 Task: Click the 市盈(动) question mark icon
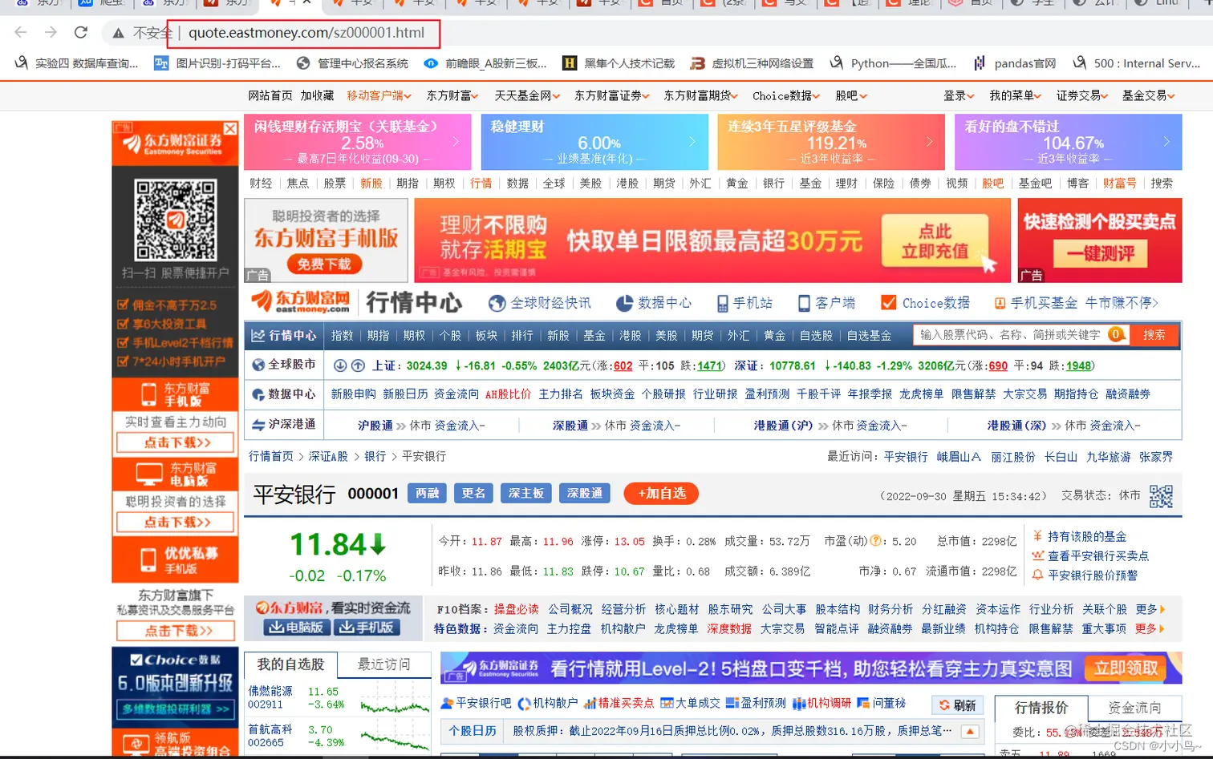876,541
